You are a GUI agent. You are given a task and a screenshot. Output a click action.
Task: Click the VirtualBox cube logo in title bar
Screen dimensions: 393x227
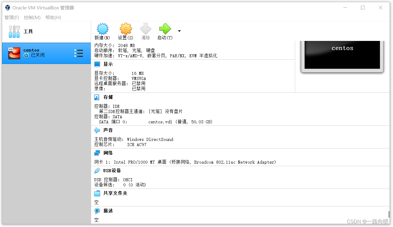(8, 8)
